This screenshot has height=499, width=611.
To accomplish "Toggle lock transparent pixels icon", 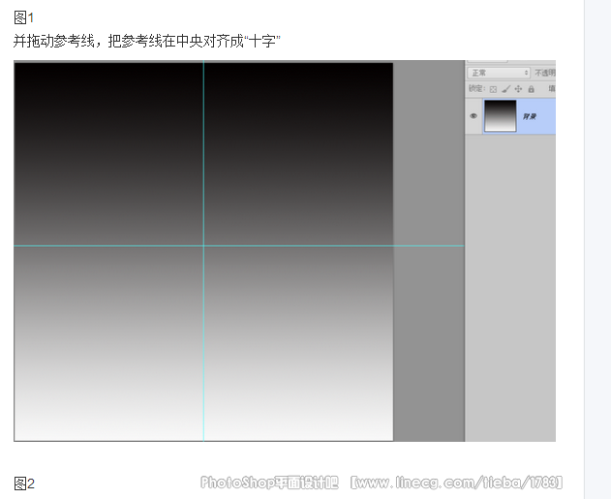I will pyautogui.click(x=493, y=89).
